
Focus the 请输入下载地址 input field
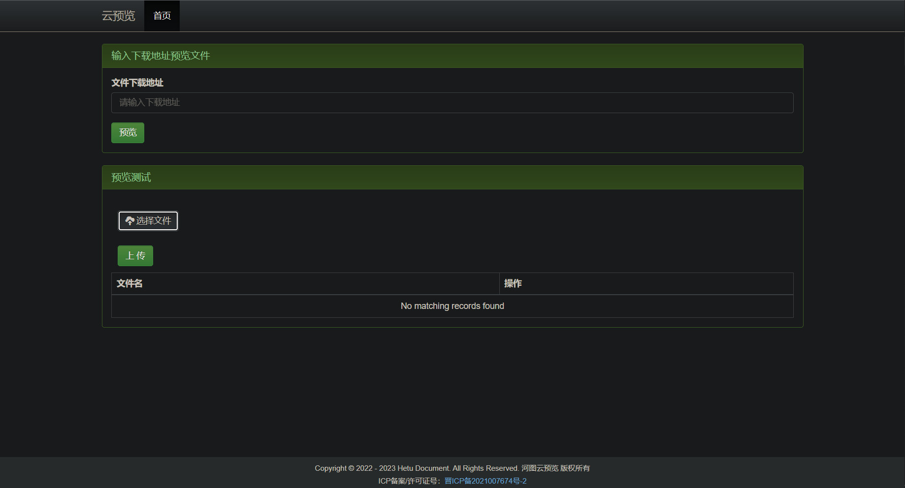coord(452,103)
